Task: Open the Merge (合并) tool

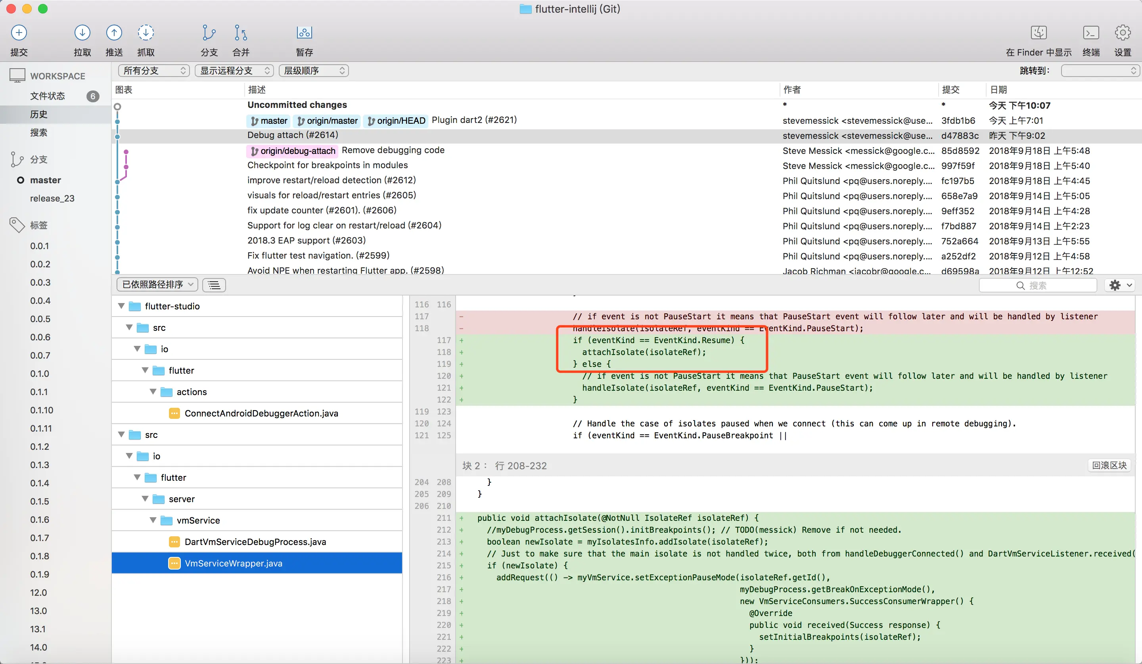Action: pyautogui.click(x=241, y=33)
